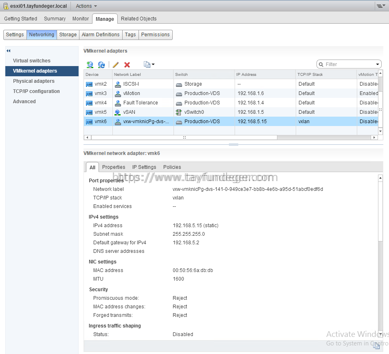
Task: Open the IP Settings tab
Action: tap(144, 167)
